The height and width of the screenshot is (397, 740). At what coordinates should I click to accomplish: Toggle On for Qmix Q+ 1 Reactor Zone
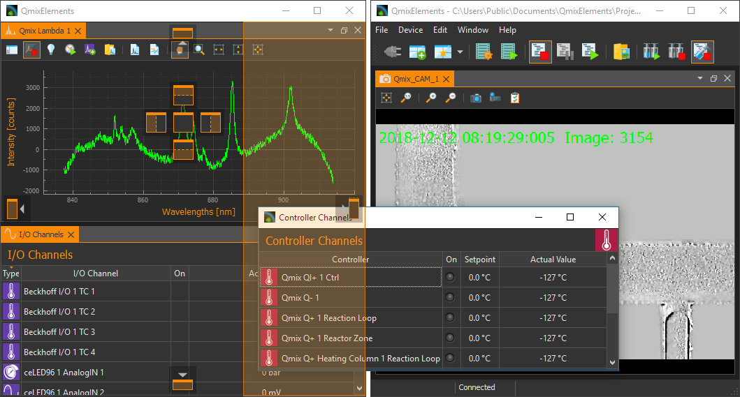point(451,338)
